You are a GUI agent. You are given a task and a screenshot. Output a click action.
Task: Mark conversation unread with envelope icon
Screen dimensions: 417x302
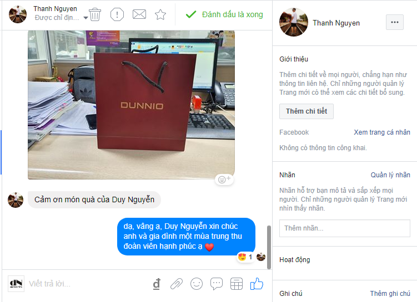tap(139, 14)
